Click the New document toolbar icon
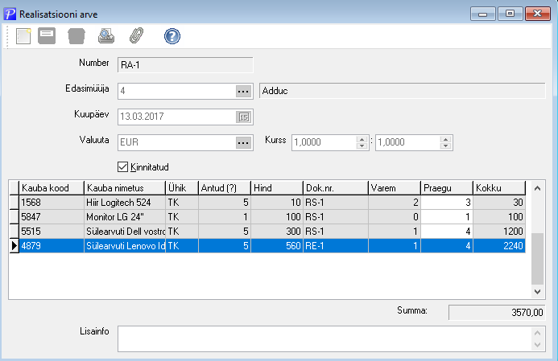The height and width of the screenshot is (361, 558). point(23,36)
